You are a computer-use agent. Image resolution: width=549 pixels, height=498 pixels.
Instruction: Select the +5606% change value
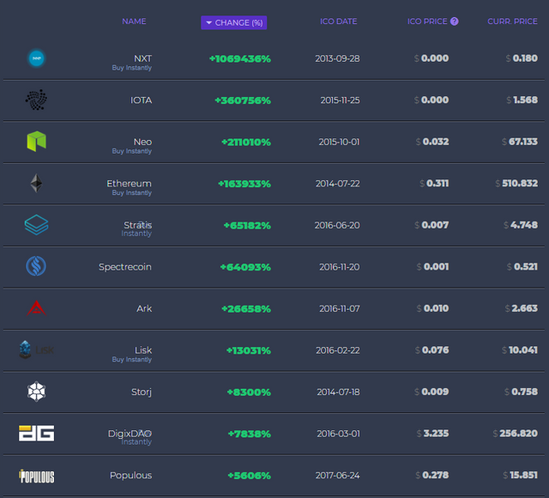coord(250,476)
